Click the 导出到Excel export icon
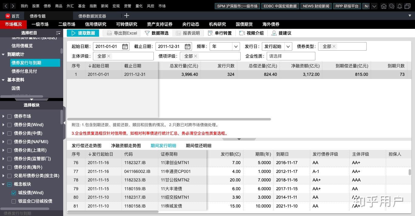Image resolution: width=415 pixels, height=216 pixels. [109, 33]
